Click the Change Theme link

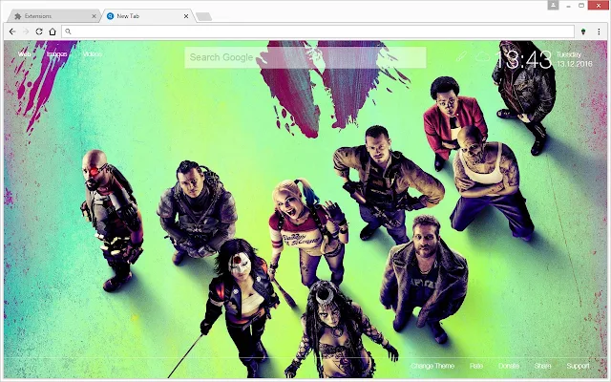click(x=432, y=366)
